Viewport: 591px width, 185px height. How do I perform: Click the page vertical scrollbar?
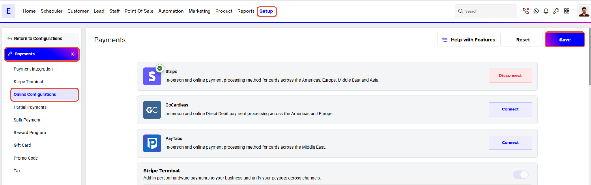pos(590,57)
